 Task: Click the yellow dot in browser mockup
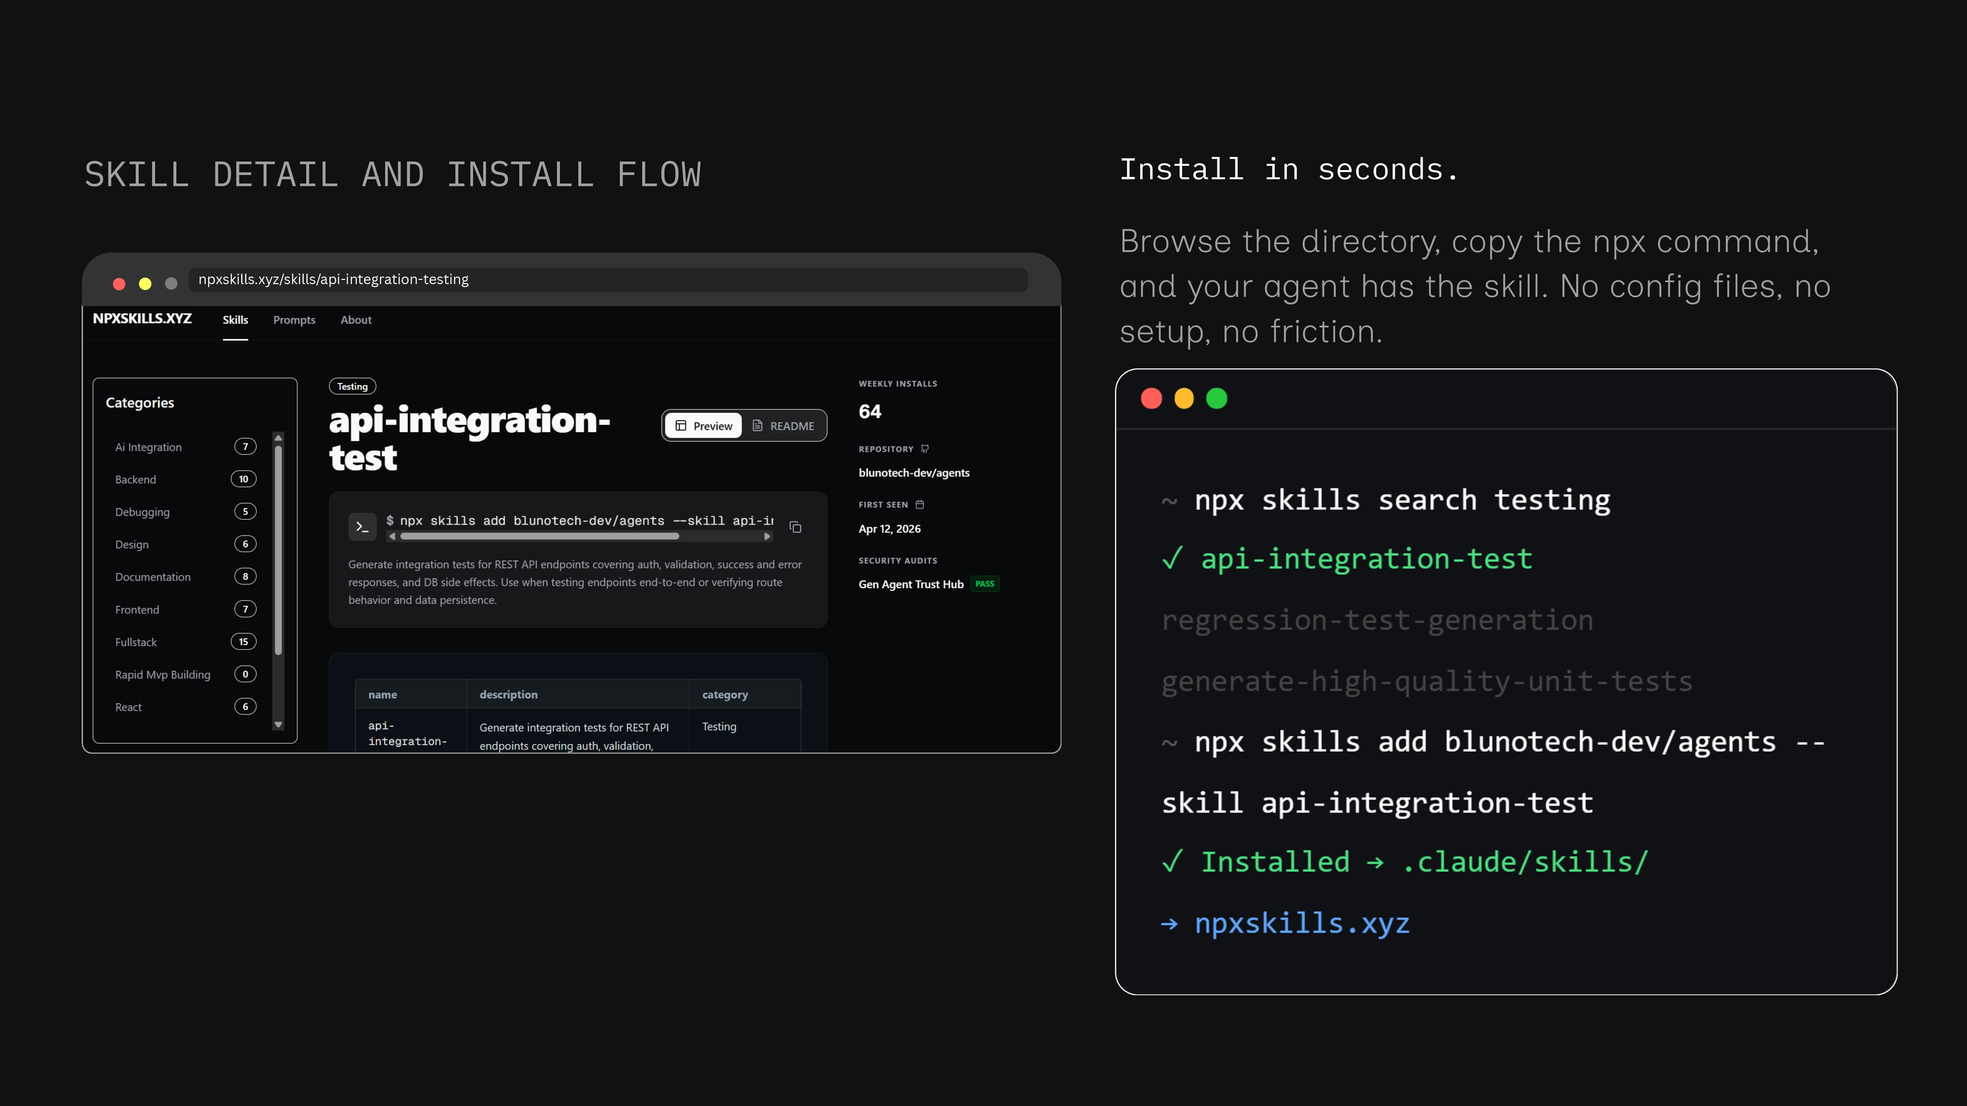coord(145,284)
